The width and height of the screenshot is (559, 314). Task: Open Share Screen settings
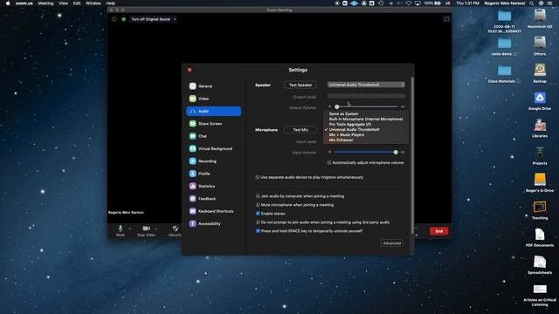click(x=213, y=124)
